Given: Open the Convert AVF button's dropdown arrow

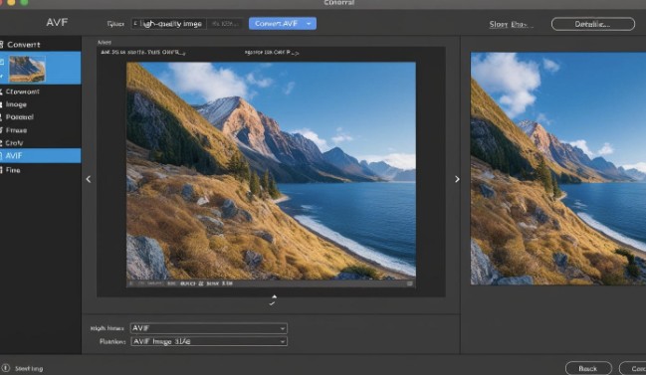Looking at the screenshot, I should pos(309,24).
